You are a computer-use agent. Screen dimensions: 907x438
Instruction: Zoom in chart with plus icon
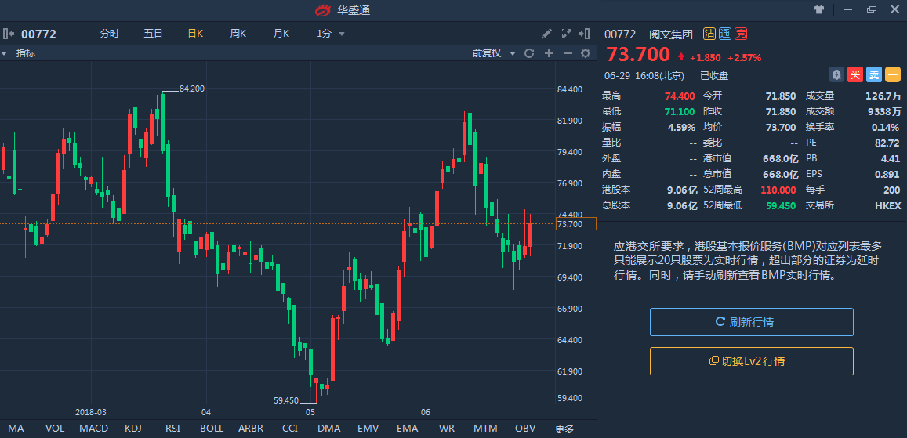coord(549,53)
